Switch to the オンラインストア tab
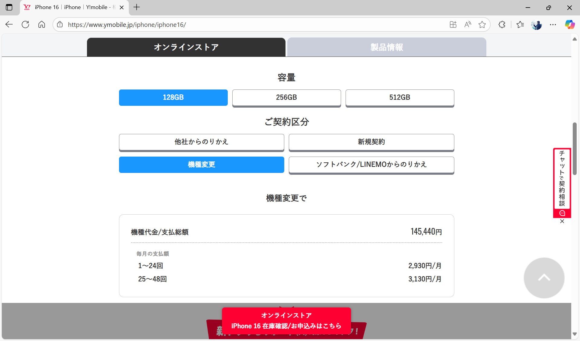Screen dimensions: 580x341 tap(186, 47)
